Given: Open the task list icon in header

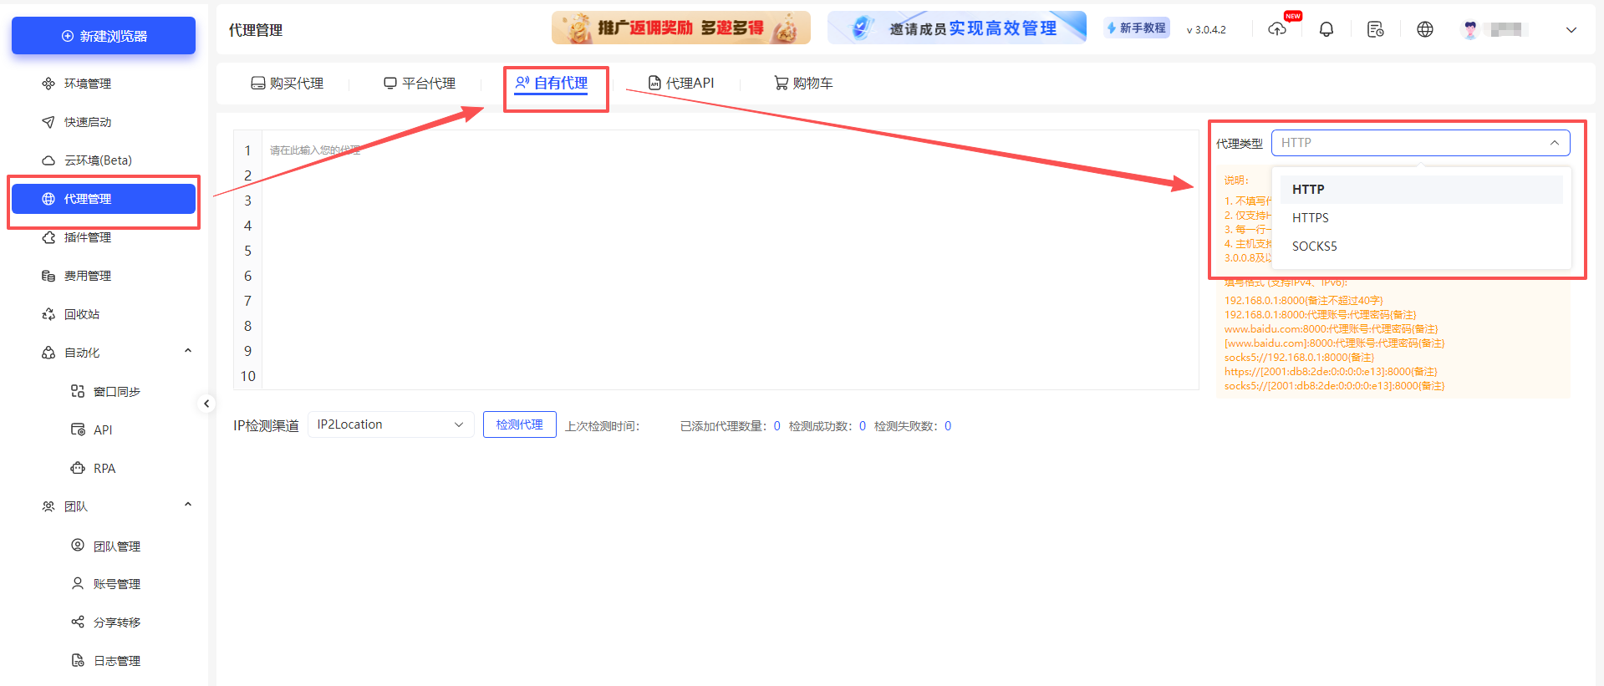Looking at the screenshot, I should 1375,29.
